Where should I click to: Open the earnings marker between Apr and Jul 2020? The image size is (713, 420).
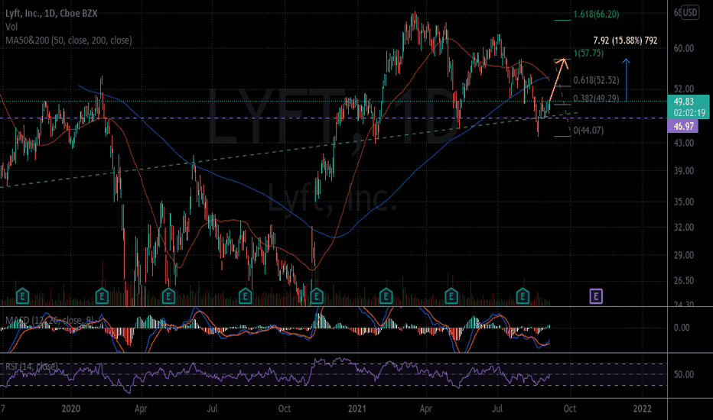pyautogui.click(x=169, y=296)
